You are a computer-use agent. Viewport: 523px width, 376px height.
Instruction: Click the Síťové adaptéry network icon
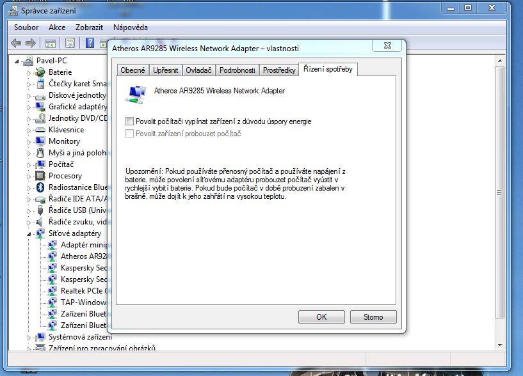coord(40,233)
